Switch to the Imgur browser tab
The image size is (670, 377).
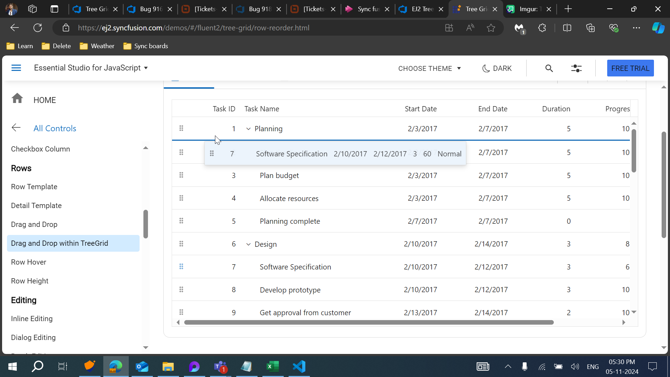click(x=525, y=9)
